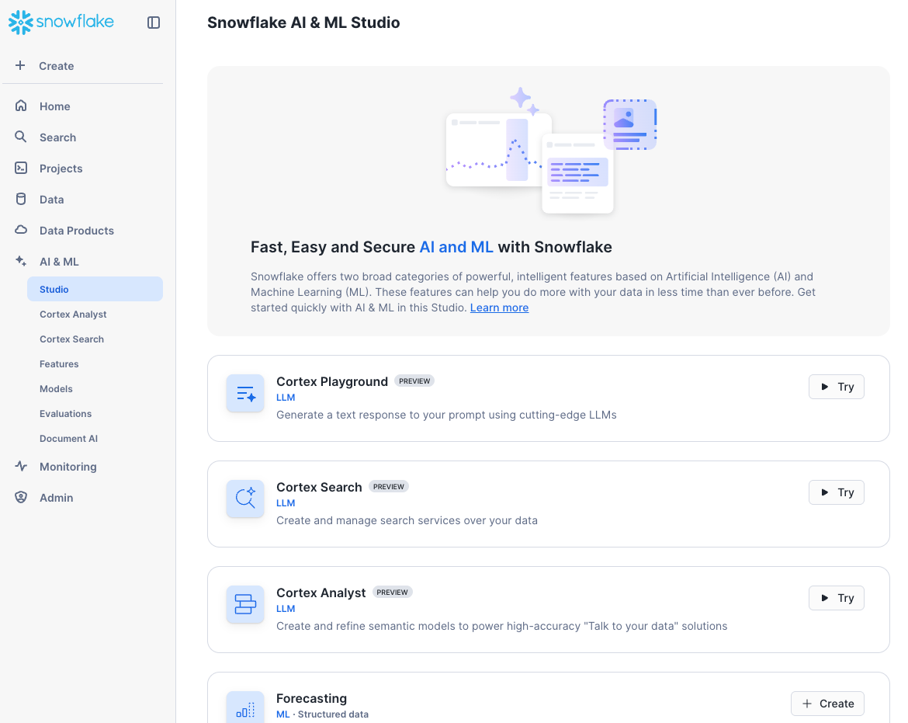The image size is (908, 723).
Task: Click the PREVIEW badge on Cortex Analyst card
Action: pos(392,592)
